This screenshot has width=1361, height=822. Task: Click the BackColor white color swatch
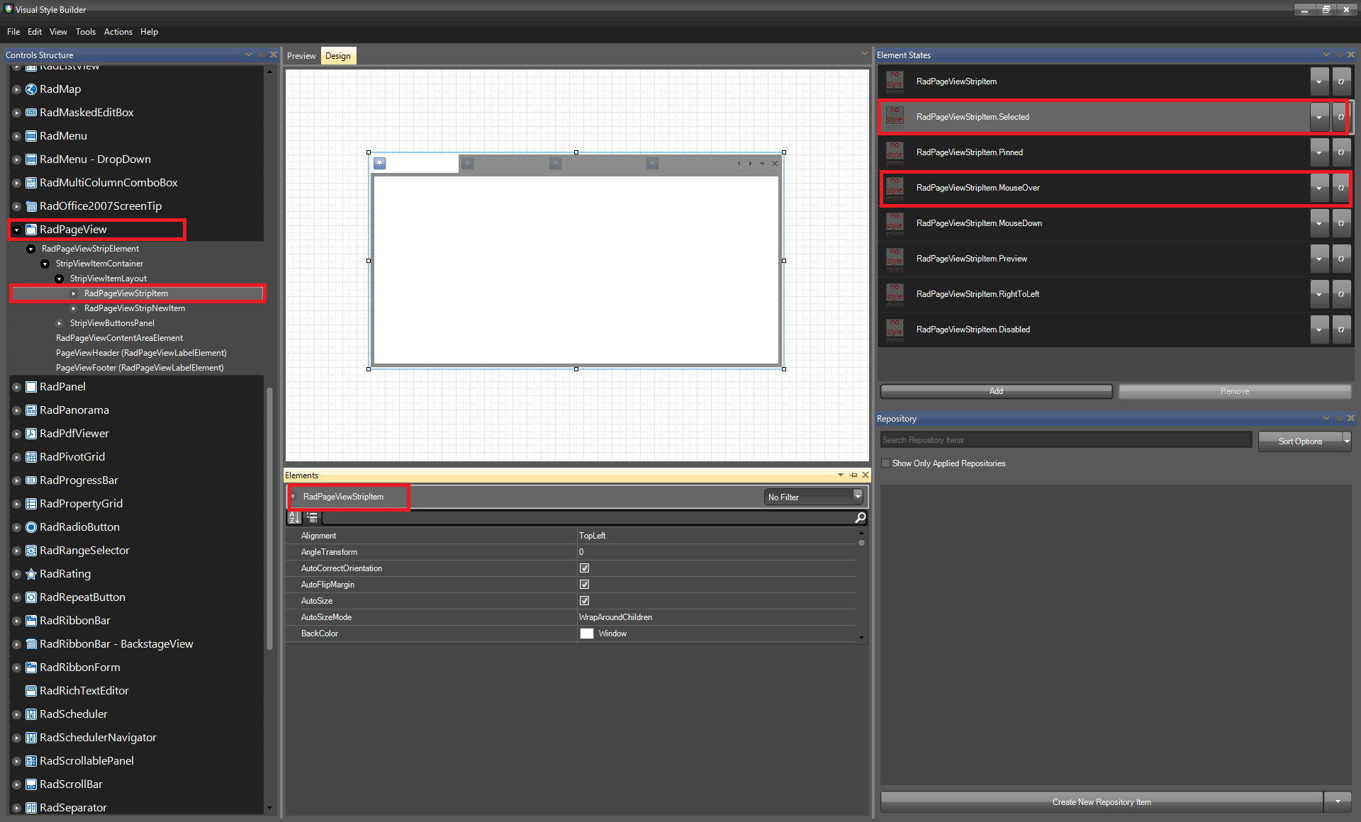tap(586, 634)
